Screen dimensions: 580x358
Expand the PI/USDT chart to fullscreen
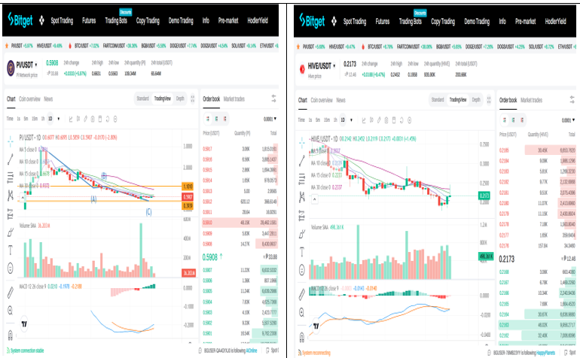click(x=193, y=99)
